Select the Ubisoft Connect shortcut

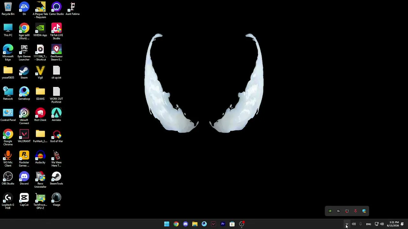pos(24,116)
